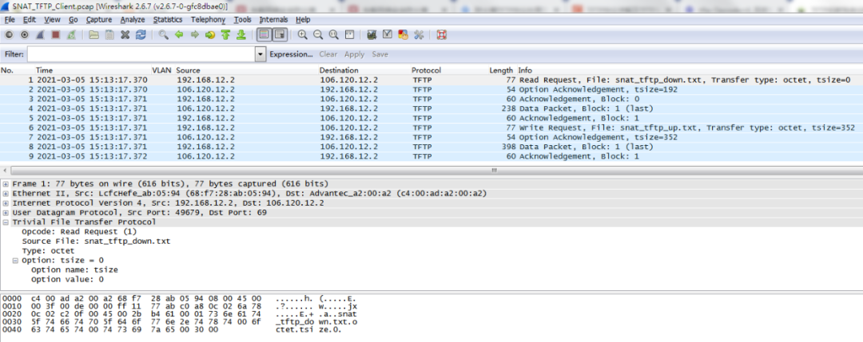Click the Save filter button
Image resolution: width=863 pixels, height=342 pixels.
[380, 54]
